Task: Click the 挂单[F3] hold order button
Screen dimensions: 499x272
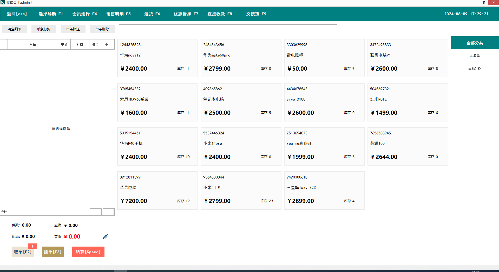Action: 52,252
